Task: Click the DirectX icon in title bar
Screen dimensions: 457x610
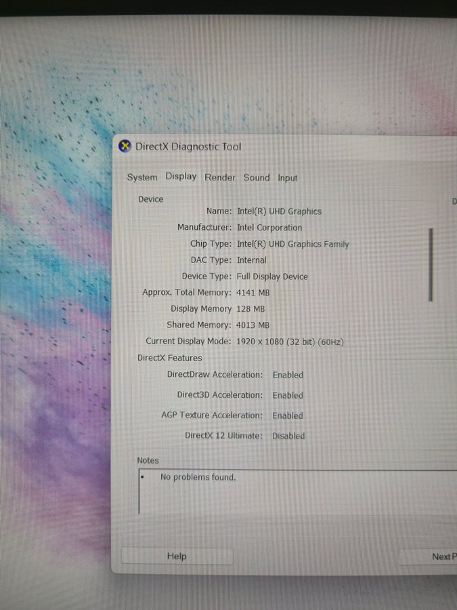Action: click(125, 146)
